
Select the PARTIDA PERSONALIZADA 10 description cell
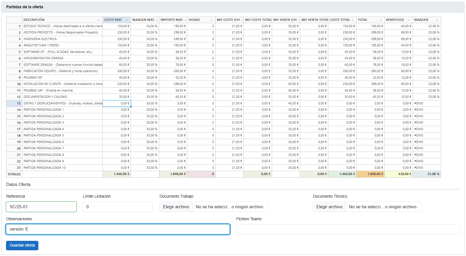coord(62,168)
